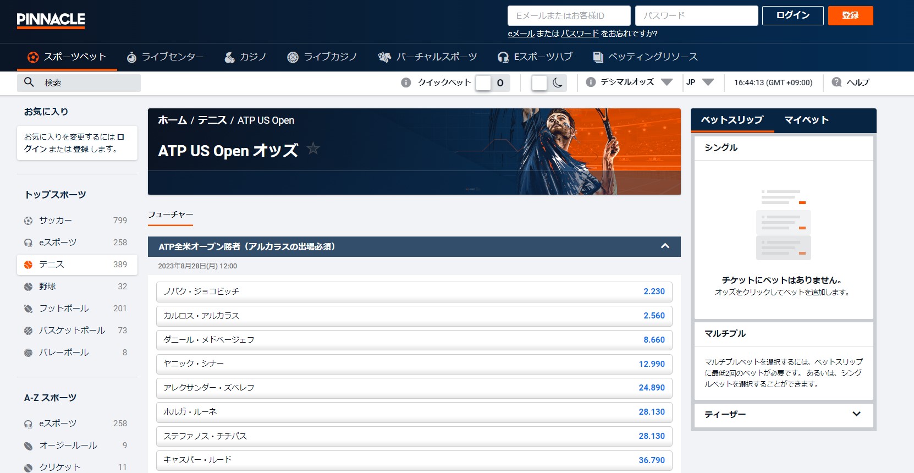Click the live casino chip icon

[293, 57]
